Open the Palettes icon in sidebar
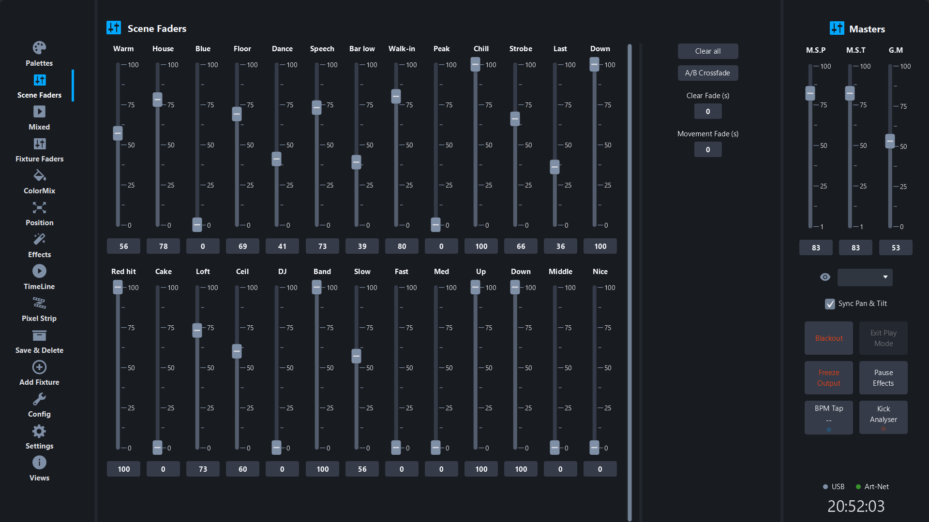Image resolution: width=929 pixels, height=522 pixels. (x=39, y=48)
